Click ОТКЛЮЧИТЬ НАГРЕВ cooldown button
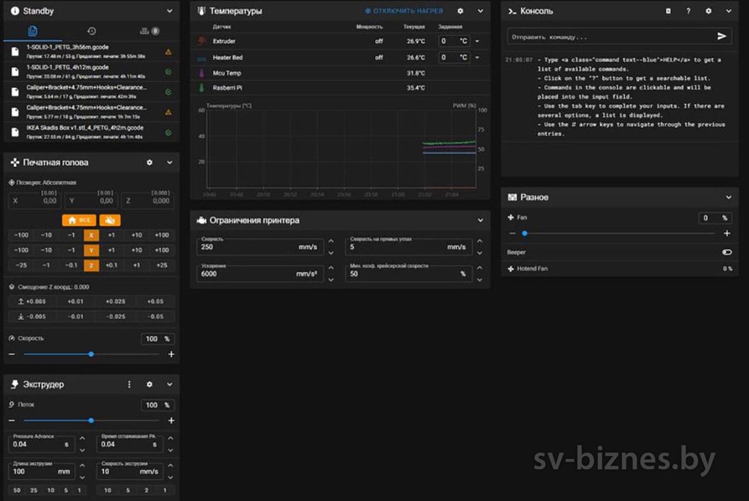 point(404,11)
